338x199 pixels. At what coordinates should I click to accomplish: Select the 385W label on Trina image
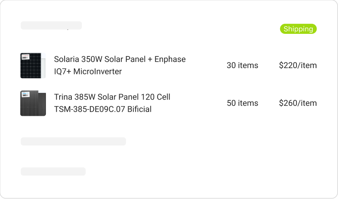coord(26,94)
